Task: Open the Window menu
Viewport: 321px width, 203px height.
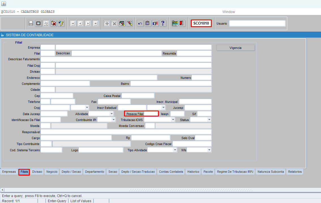Action: point(228,12)
